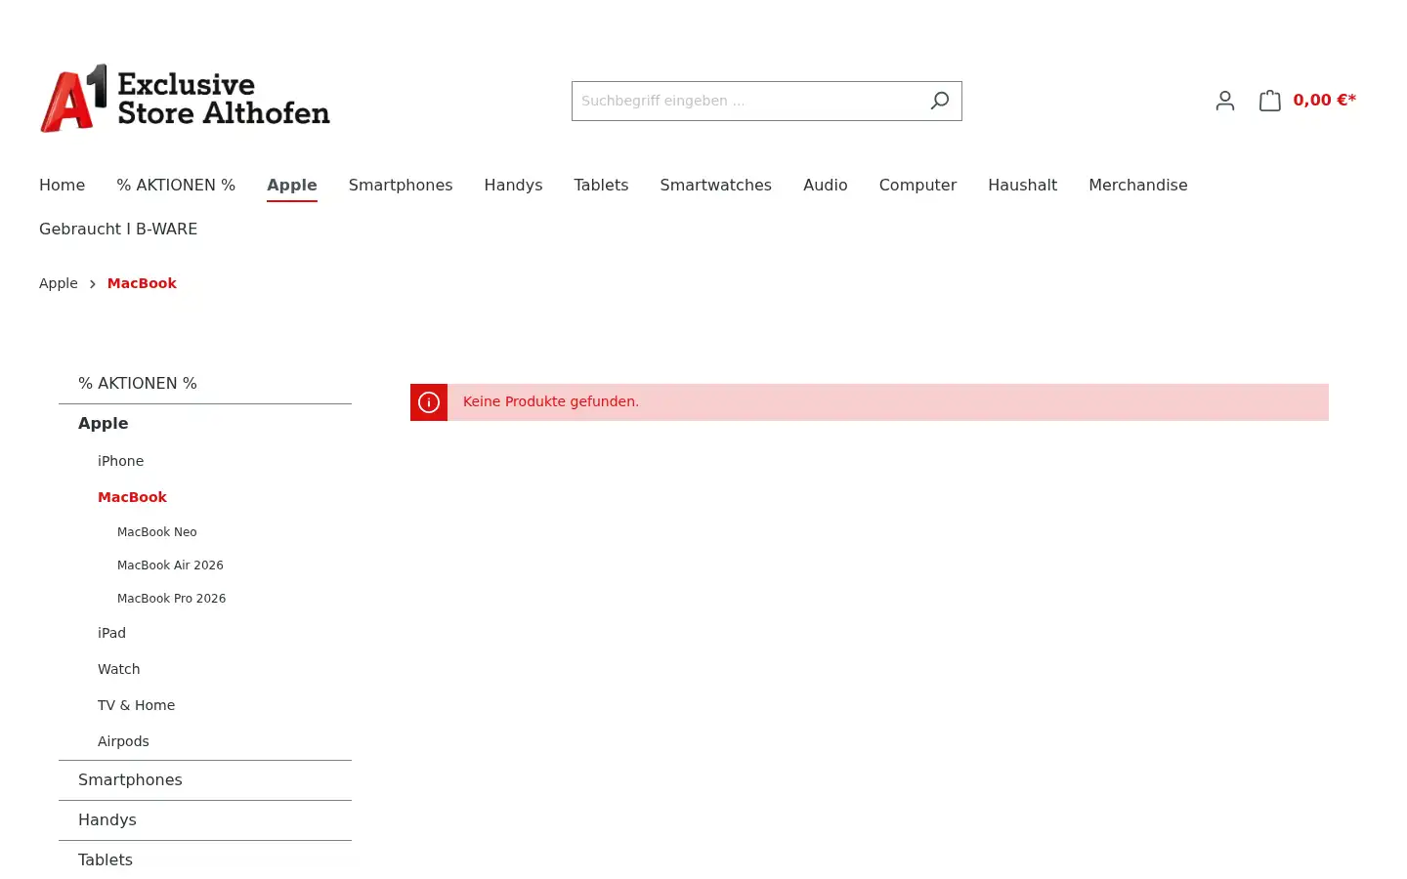Click the search magnifier icon
The height and width of the screenshot is (879, 1407).
(x=940, y=101)
